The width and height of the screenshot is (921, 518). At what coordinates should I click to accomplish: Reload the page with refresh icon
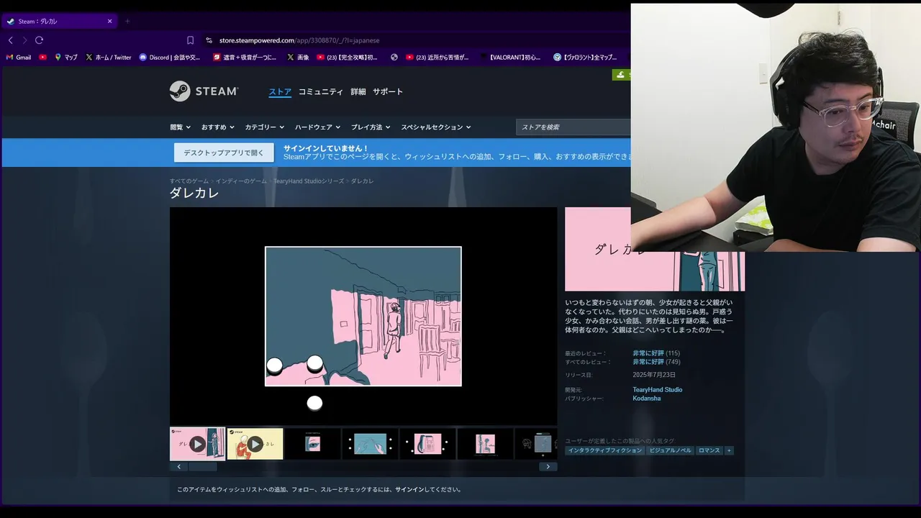coord(39,40)
